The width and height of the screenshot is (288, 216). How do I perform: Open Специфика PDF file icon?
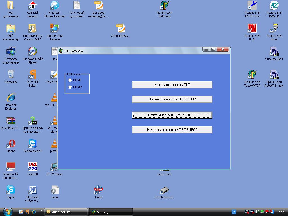[x=120, y=30]
